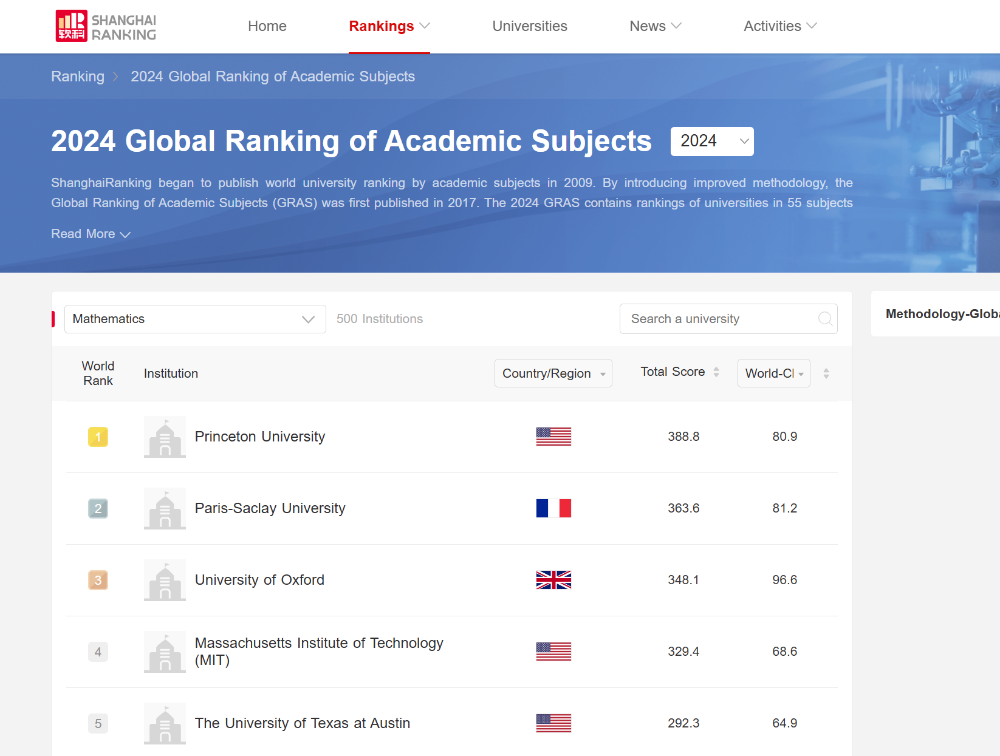
Task: Expand the Read More description
Action: click(x=91, y=234)
